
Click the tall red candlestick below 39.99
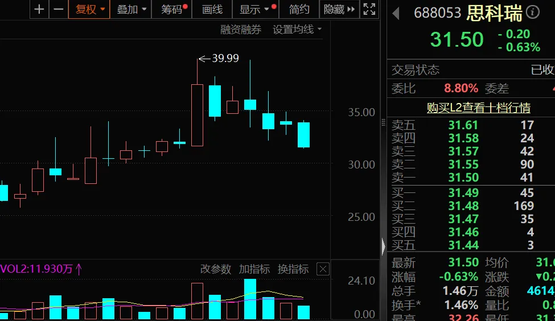197,115
